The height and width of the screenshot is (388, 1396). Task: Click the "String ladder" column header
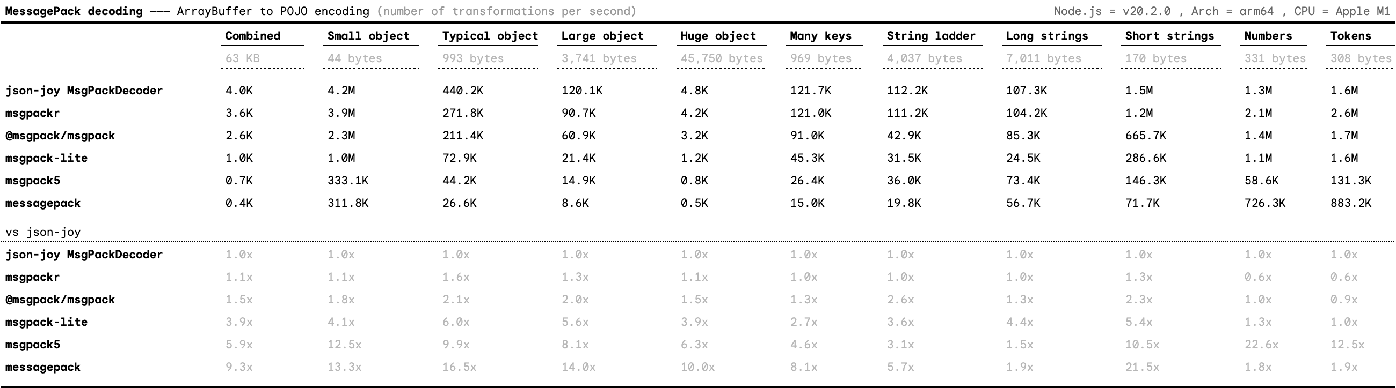[930, 36]
